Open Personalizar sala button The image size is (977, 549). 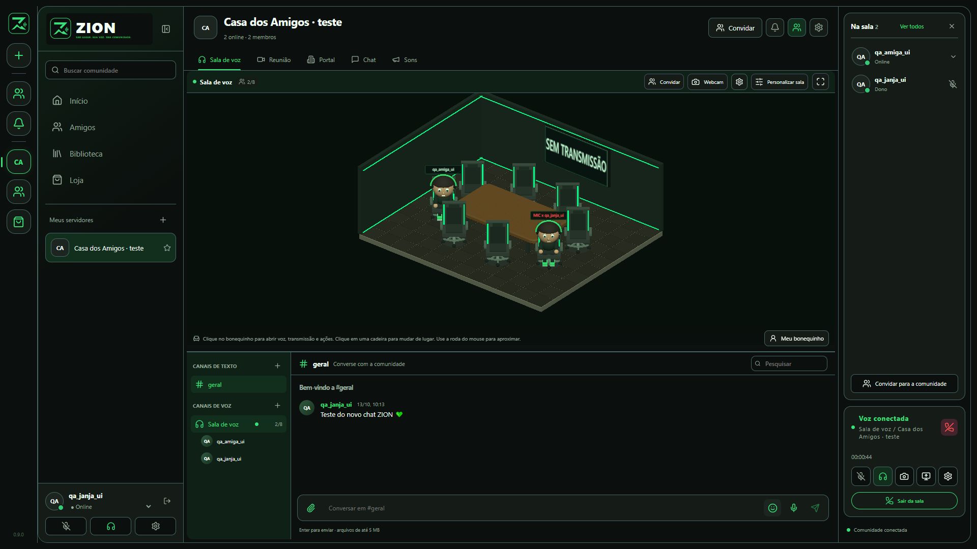click(x=780, y=82)
